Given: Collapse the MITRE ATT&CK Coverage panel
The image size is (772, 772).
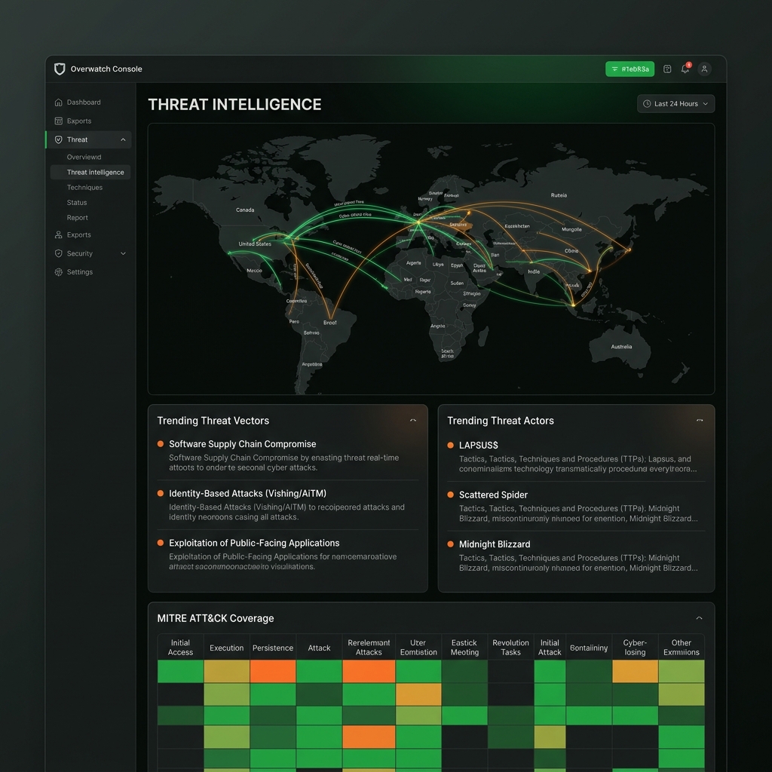Looking at the screenshot, I should (699, 618).
